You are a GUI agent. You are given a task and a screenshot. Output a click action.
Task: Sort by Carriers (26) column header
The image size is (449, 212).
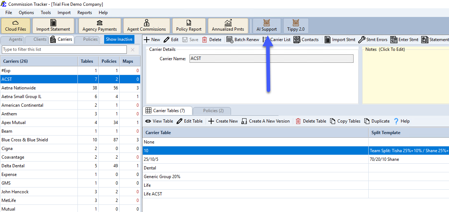pyautogui.click(x=39, y=61)
